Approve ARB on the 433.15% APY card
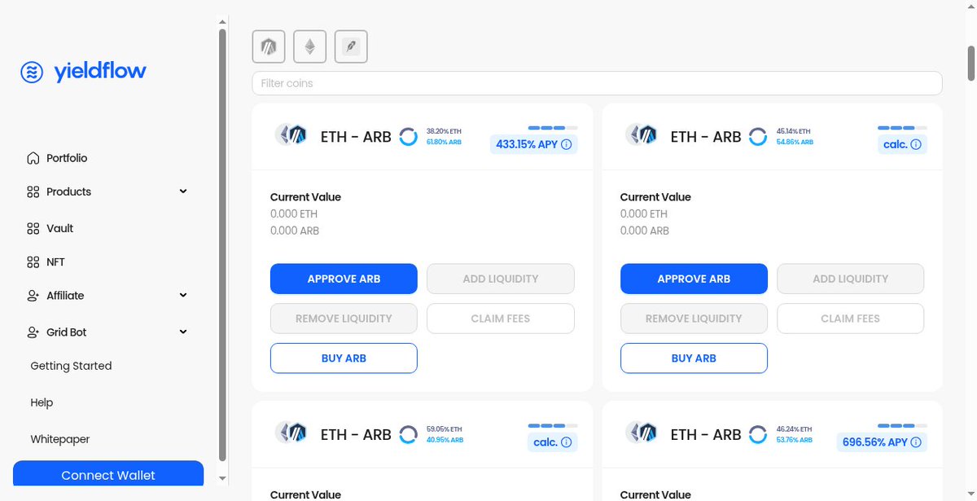The image size is (977, 501). 344,279
